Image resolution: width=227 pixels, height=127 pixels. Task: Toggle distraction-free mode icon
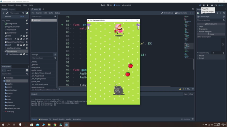(x=193, y=10)
